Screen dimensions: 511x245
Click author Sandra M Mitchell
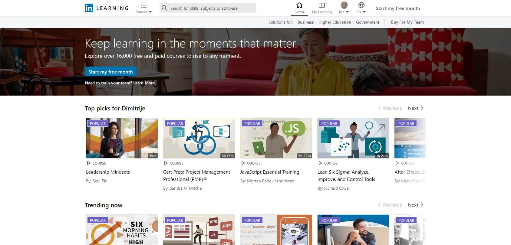[x=186, y=188]
